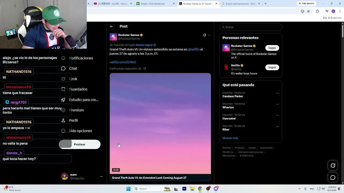Click Mostrar original link
The image size is (344, 193).
coord(144,45)
